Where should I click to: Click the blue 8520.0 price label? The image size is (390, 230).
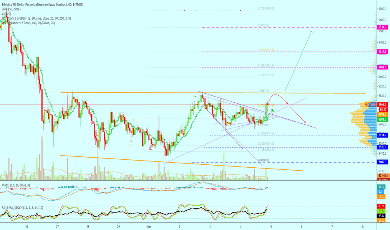(382, 147)
